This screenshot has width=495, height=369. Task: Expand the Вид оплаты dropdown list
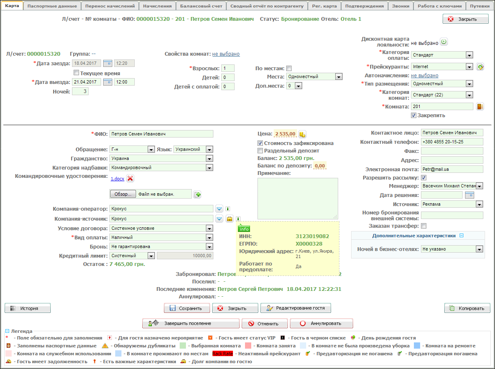point(209,237)
